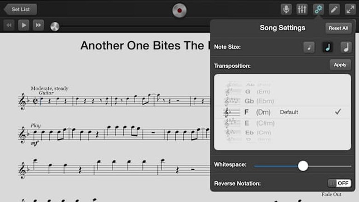Viewport: 359px width, 202px height.
Task: Click the Reset All button
Action: point(338,28)
